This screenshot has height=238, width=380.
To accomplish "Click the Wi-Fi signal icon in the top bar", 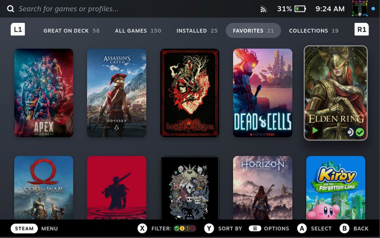I will point(263,9).
